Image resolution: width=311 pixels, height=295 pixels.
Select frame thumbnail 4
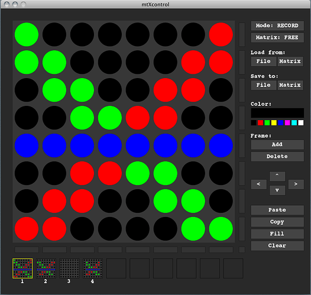pyautogui.click(x=93, y=268)
